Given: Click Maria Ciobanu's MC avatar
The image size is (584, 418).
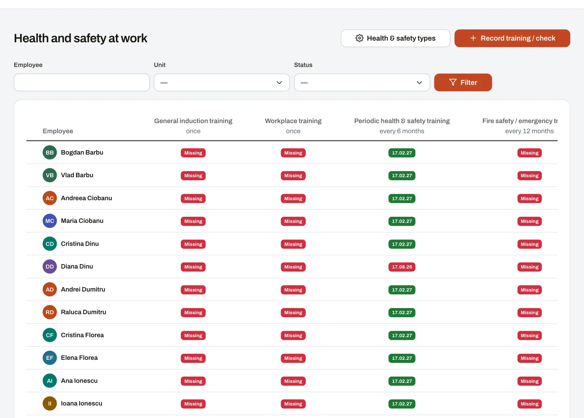Looking at the screenshot, I should tap(50, 221).
